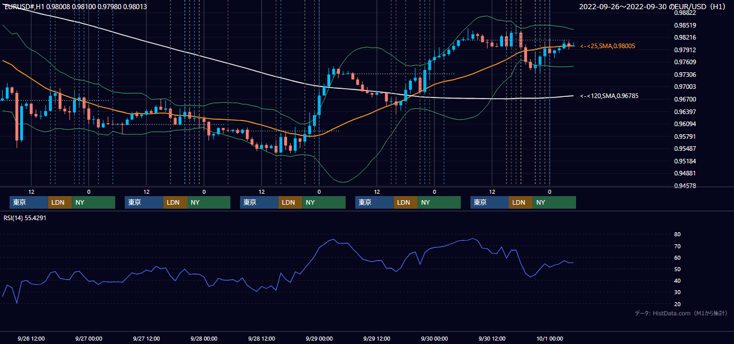Click the leftmost orange LDN session block
734x344 pixels.
(60, 202)
